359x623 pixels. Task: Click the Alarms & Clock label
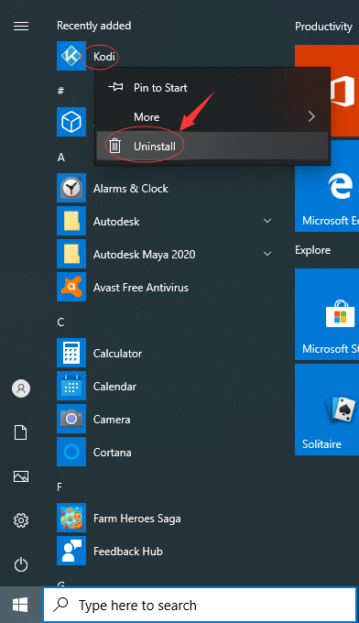(x=131, y=189)
